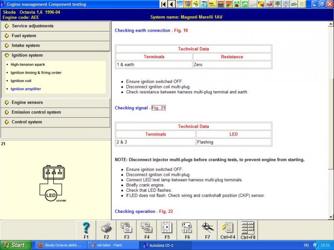Click the Checking operation heading
Viewport: 334px width, 250px height.
click(135, 211)
